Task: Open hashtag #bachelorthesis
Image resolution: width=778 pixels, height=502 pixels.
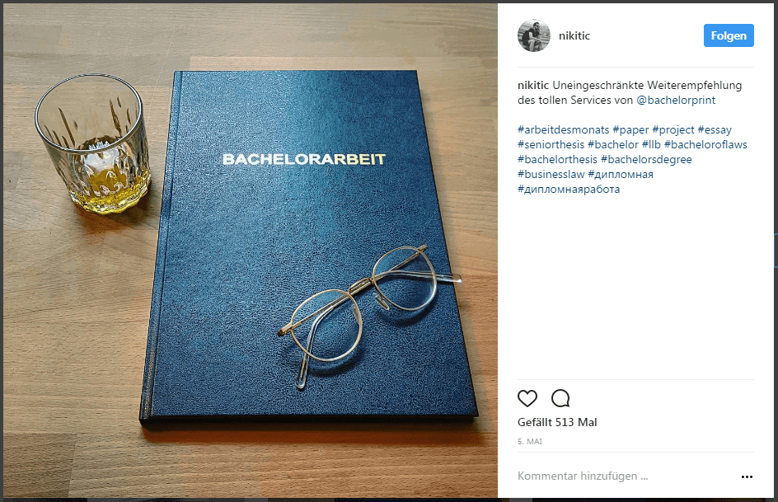Action: pos(557,160)
